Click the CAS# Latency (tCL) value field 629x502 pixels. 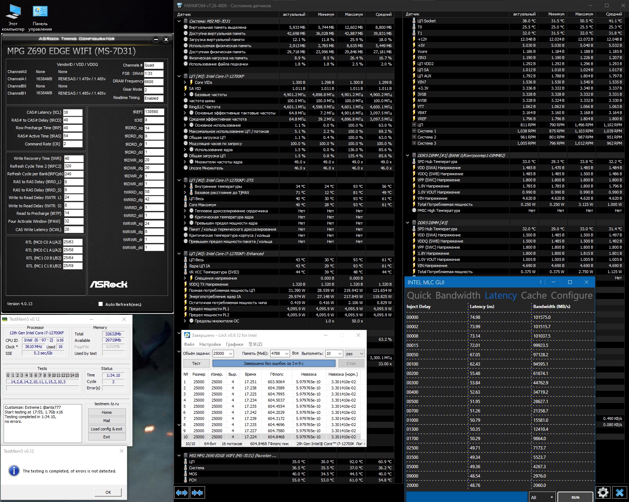(x=73, y=112)
